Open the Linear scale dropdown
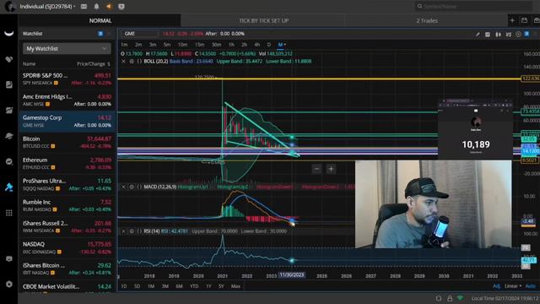Viewport: 540px width, 304px height. click(x=513, y=286)
